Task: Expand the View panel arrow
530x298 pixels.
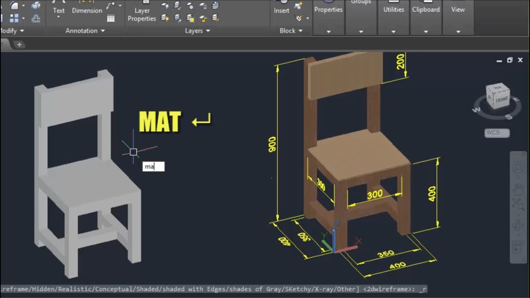Action: [458, 31]
